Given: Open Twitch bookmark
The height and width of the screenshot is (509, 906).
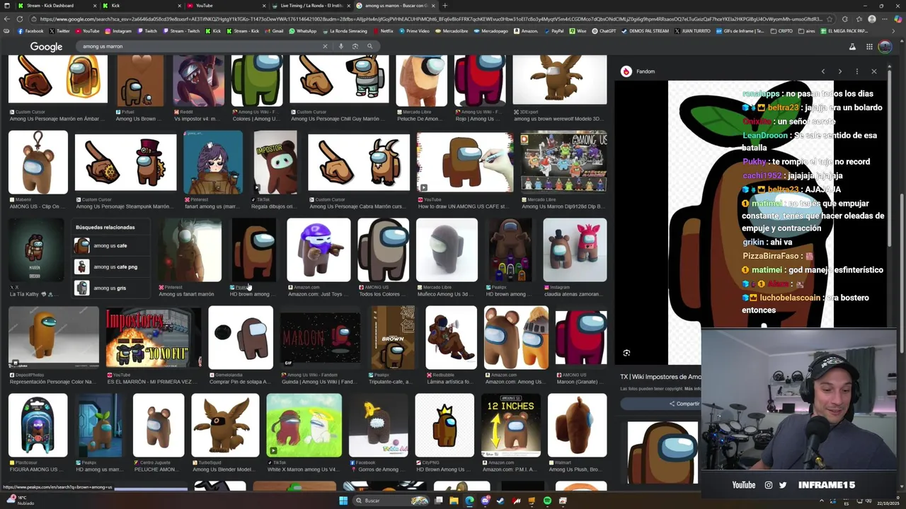Looking at the screenshot, I should pyautogui.click(x=147, y=31).
